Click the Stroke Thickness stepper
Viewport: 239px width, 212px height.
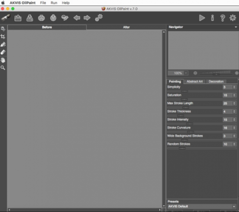pyautogui.click(x=234, y=111)
